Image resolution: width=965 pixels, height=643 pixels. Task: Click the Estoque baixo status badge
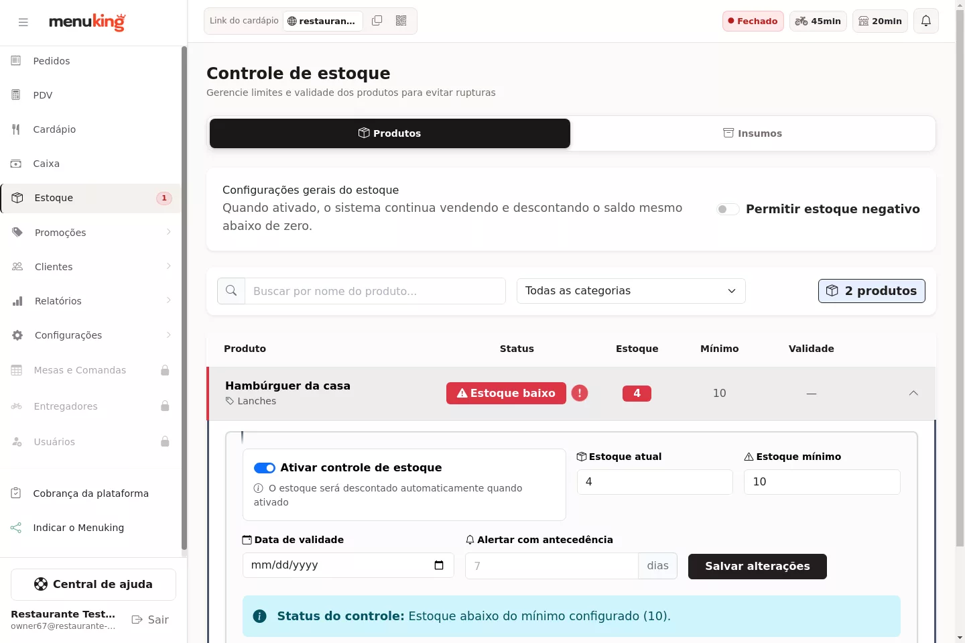tap(506, 393)
